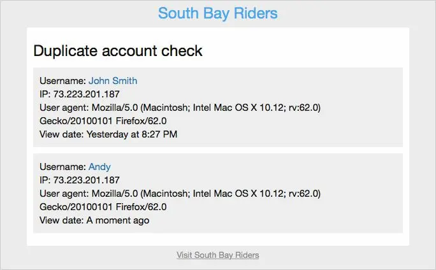Click the Gecko/20100101 Firefox/62.0 line under Andy
436x270 pixels.
tap(103, 207)
